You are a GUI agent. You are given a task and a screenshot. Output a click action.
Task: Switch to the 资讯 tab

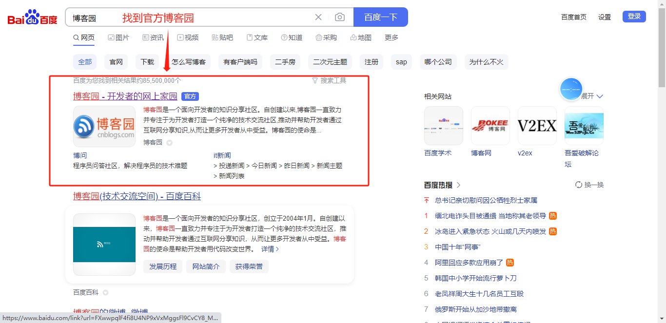point(153,38)
